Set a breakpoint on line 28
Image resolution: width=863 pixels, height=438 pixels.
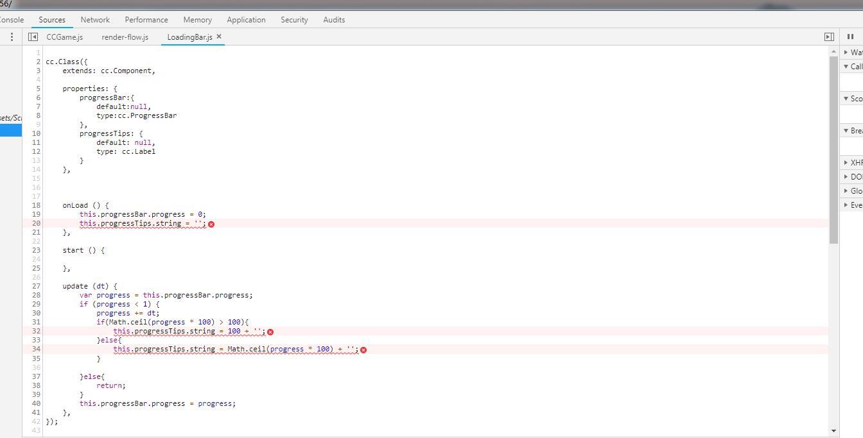point(35,295)
